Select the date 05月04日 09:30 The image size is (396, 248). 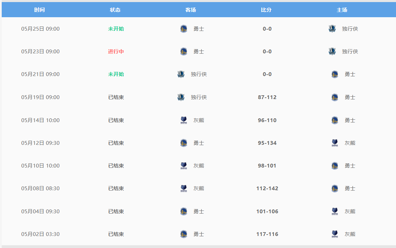(x=41, y=212)
